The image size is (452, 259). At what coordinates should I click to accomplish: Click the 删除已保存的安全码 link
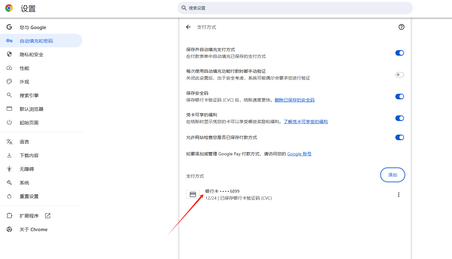coord(294,100)
